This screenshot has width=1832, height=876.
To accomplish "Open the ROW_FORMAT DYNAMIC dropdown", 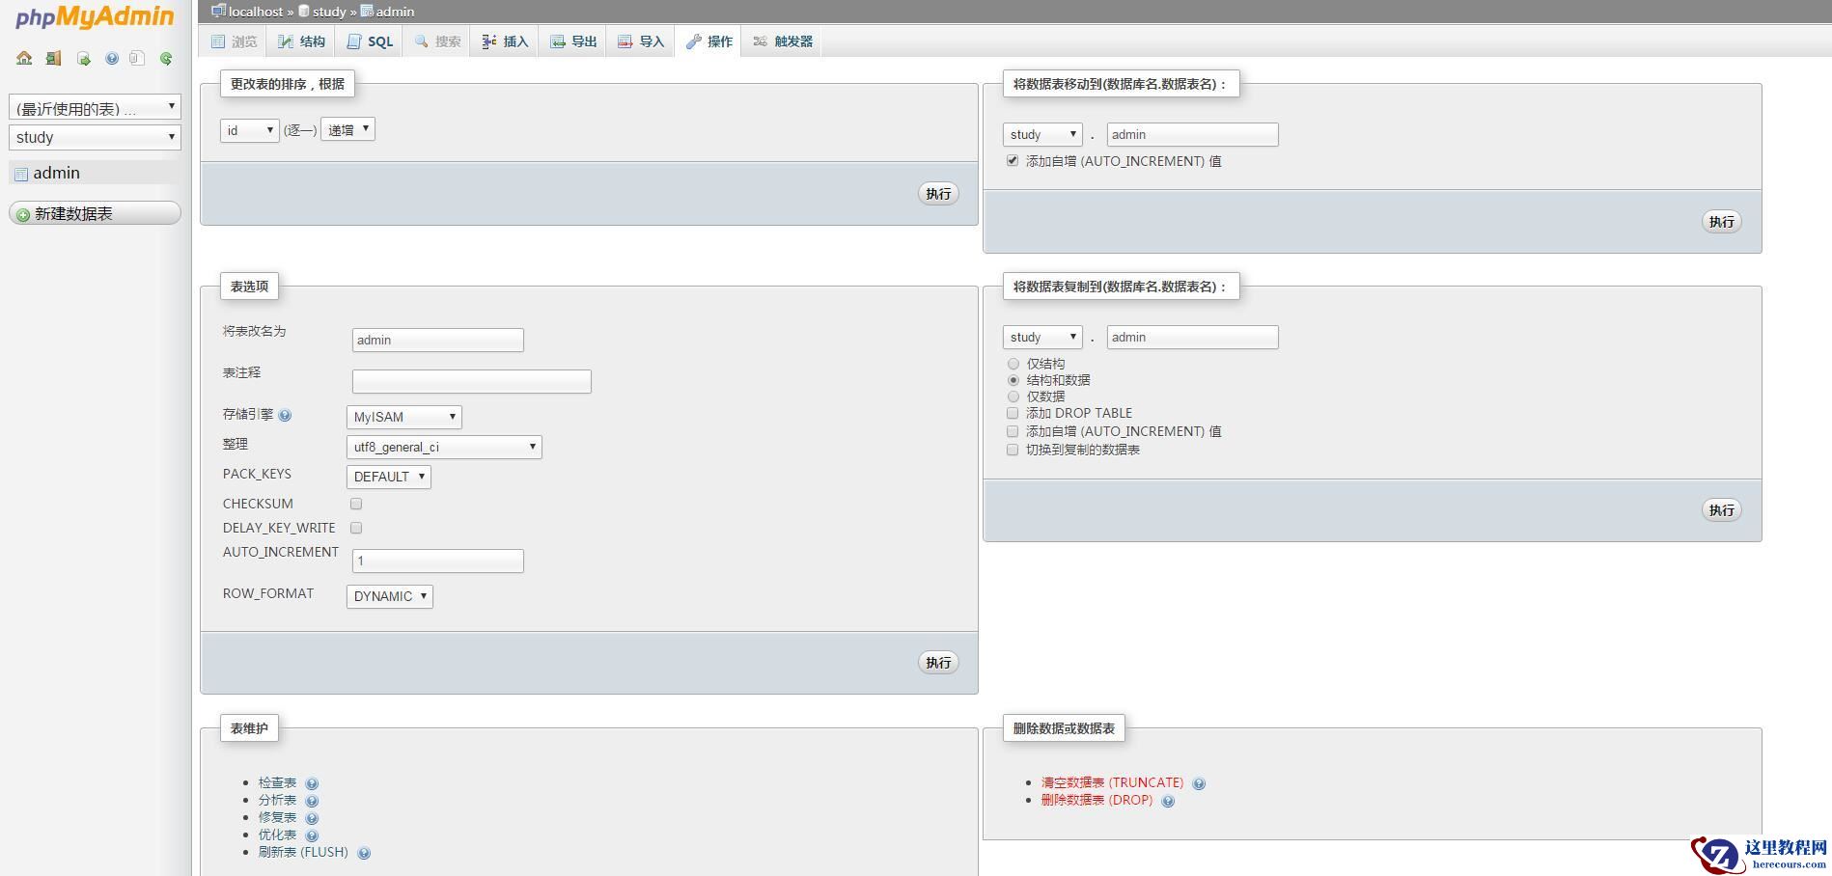I will pyautogui.click(x=390, y=596).
